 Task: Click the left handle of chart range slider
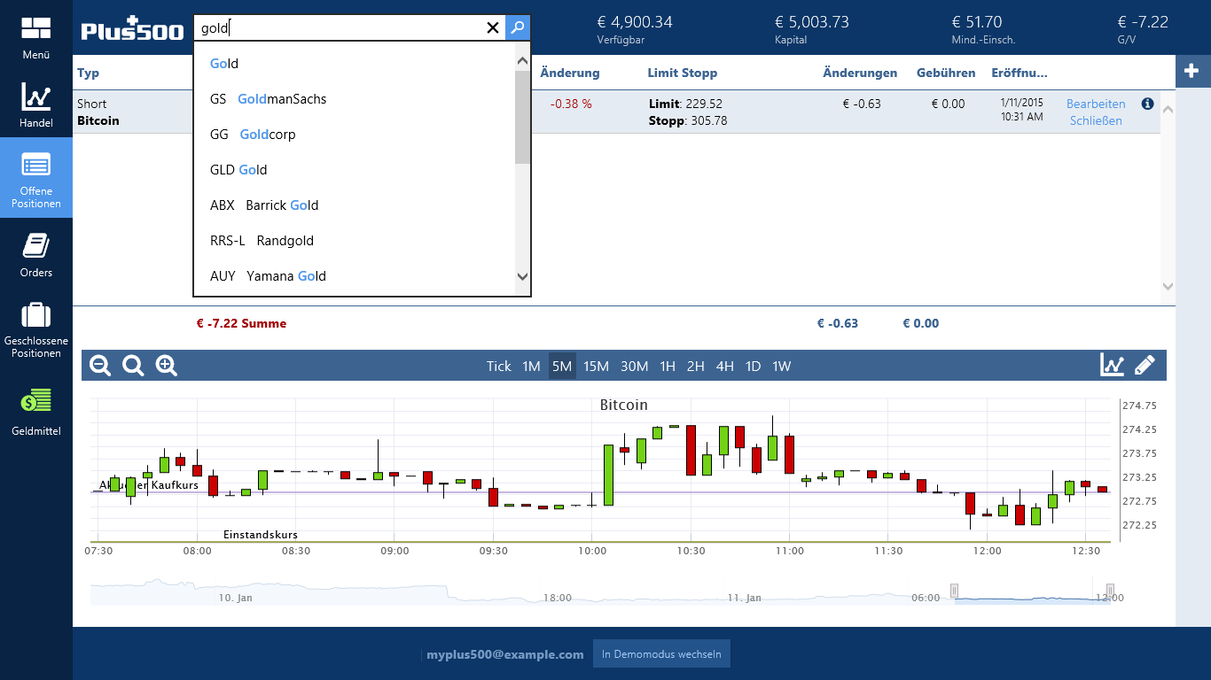[954, 591]
